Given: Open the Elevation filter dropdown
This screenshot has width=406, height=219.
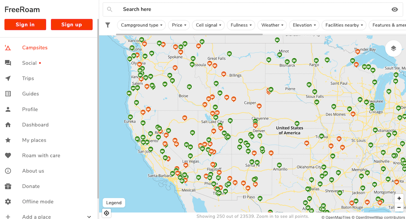Looking at the screenshot, I should (304, 25).
